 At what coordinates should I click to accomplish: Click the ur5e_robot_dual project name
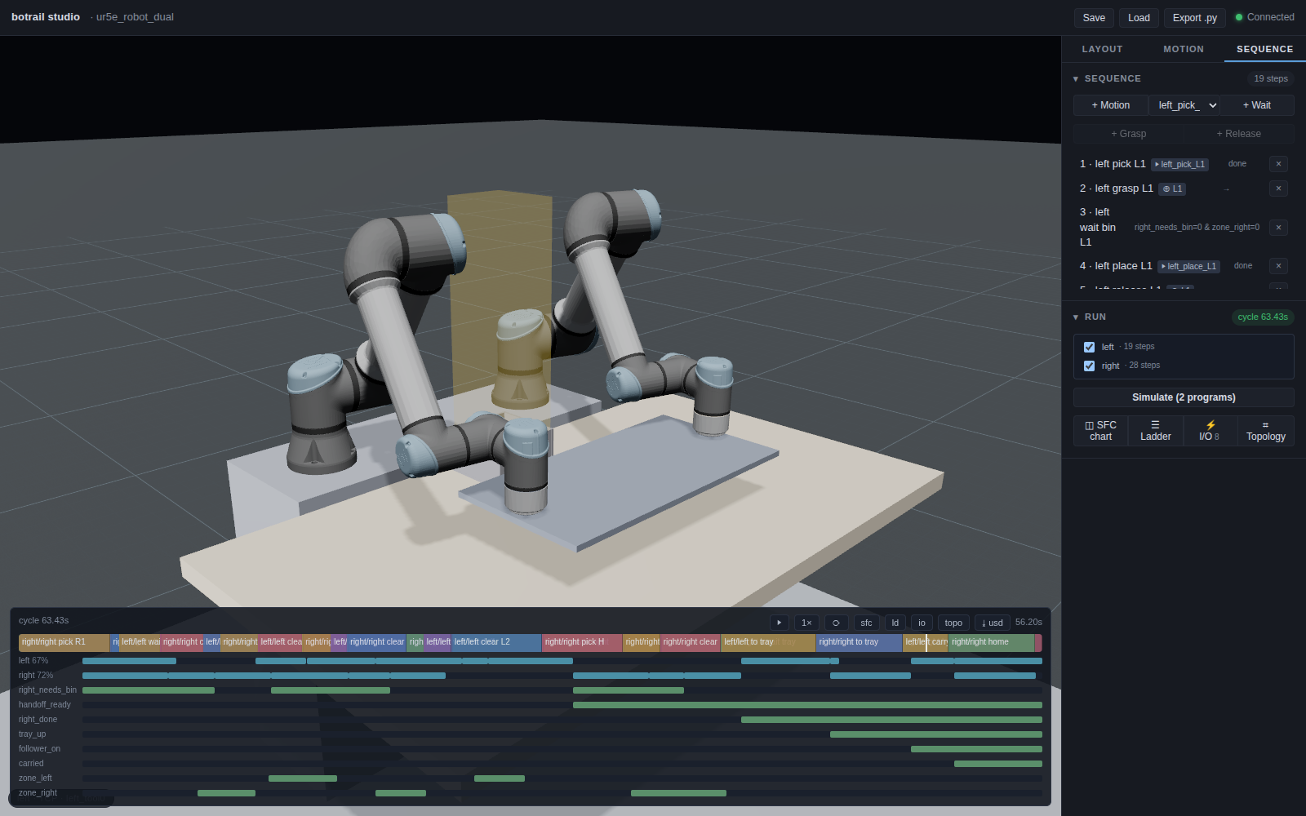point(135,17)
